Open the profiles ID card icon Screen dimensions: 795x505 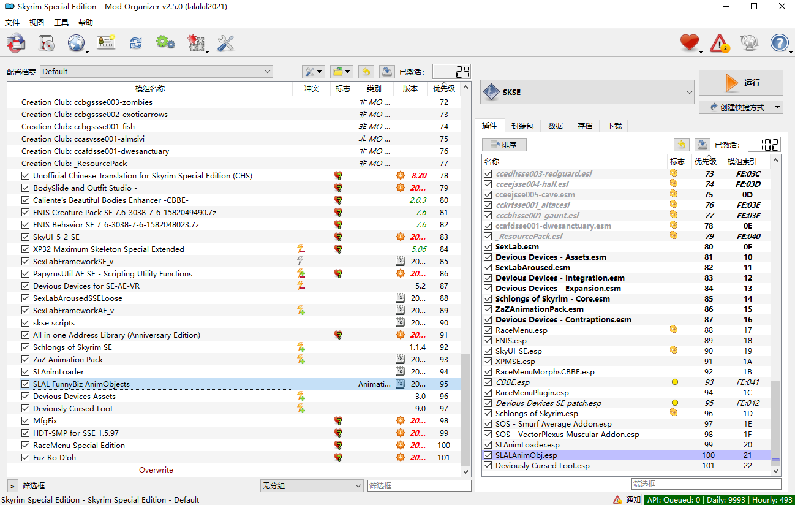pos(106,43)
